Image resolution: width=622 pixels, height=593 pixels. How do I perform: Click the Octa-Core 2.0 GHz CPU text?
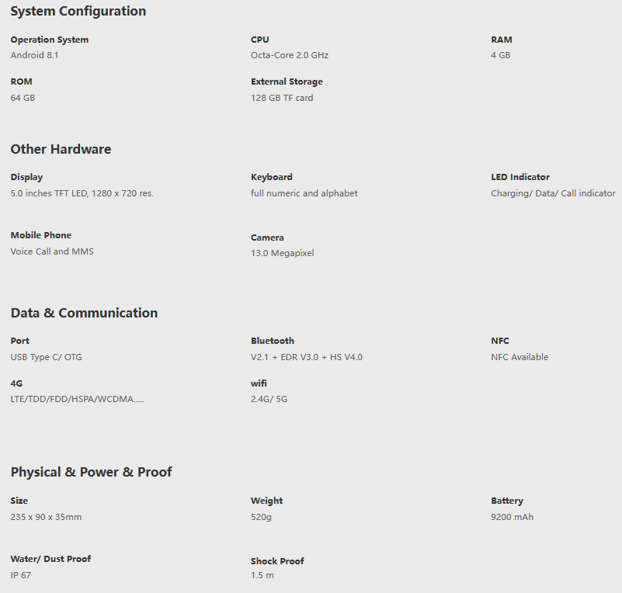[x=290, y=55]
